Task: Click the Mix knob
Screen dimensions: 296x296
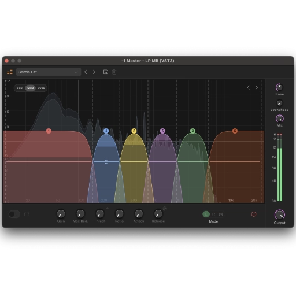Action: [x=279, y=119]
